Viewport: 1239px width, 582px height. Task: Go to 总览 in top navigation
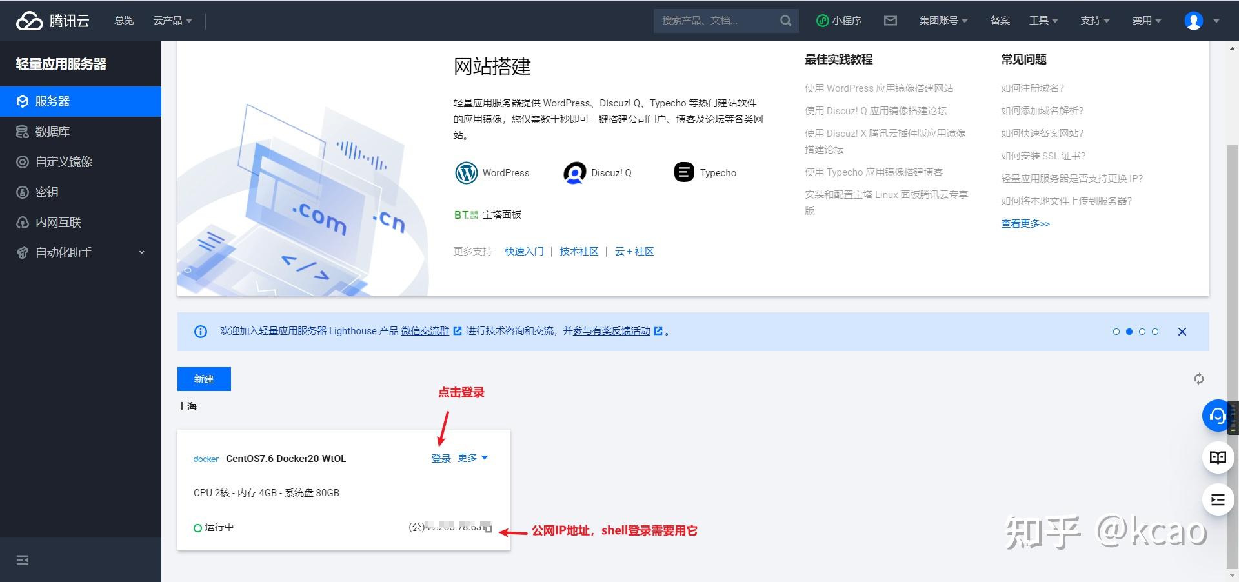coord(124,21)
